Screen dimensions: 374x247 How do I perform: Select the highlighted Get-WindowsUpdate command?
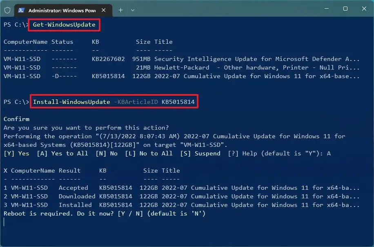[64, 25]
